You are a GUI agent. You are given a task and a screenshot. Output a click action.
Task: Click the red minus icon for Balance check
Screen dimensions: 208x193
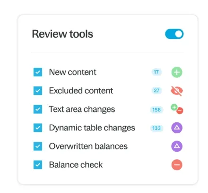[x=177, y=165]
